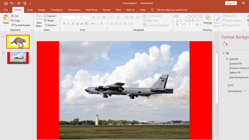Click the airplane picture on the slide
Image resolution: width=249 pixels, height=140 pixels.
point(124,90)
